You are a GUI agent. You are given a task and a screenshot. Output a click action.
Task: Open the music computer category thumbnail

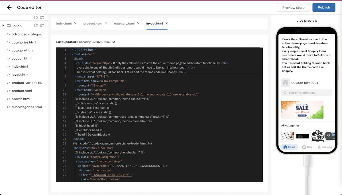(x=317, y=135)
